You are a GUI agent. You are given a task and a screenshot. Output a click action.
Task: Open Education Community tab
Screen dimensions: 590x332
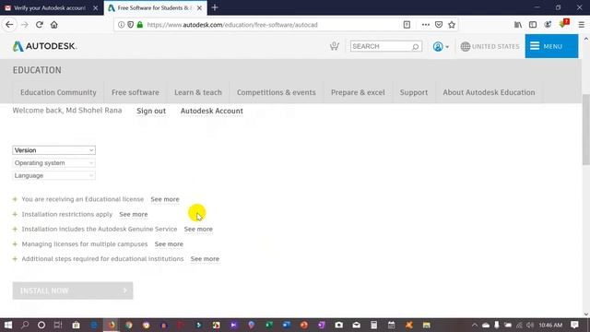(58, 92)
